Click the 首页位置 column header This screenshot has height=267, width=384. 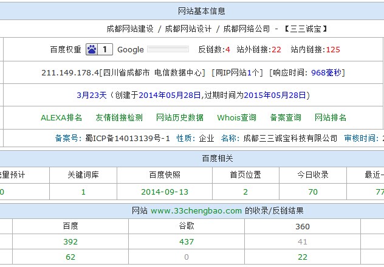245,175
